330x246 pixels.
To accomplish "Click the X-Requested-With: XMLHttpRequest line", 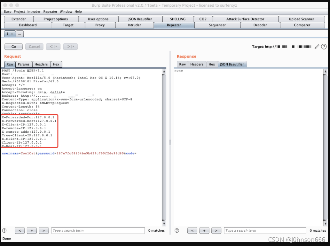I will tap(35, 103).
